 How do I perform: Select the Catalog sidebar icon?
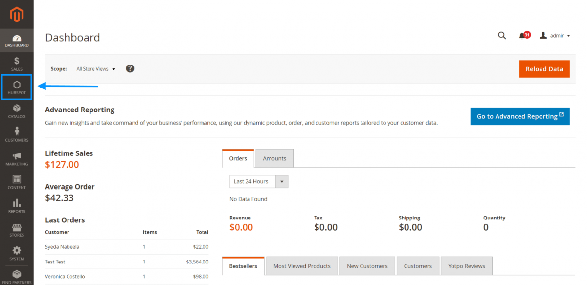click(17, 111)
